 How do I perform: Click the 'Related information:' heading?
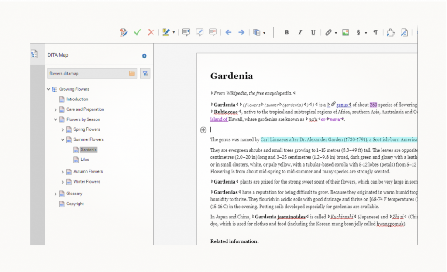(234, 241)
